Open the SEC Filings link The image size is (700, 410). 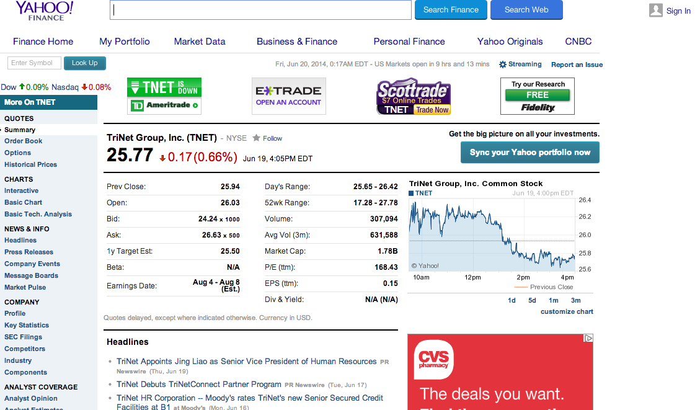click(x=23, y=337)
